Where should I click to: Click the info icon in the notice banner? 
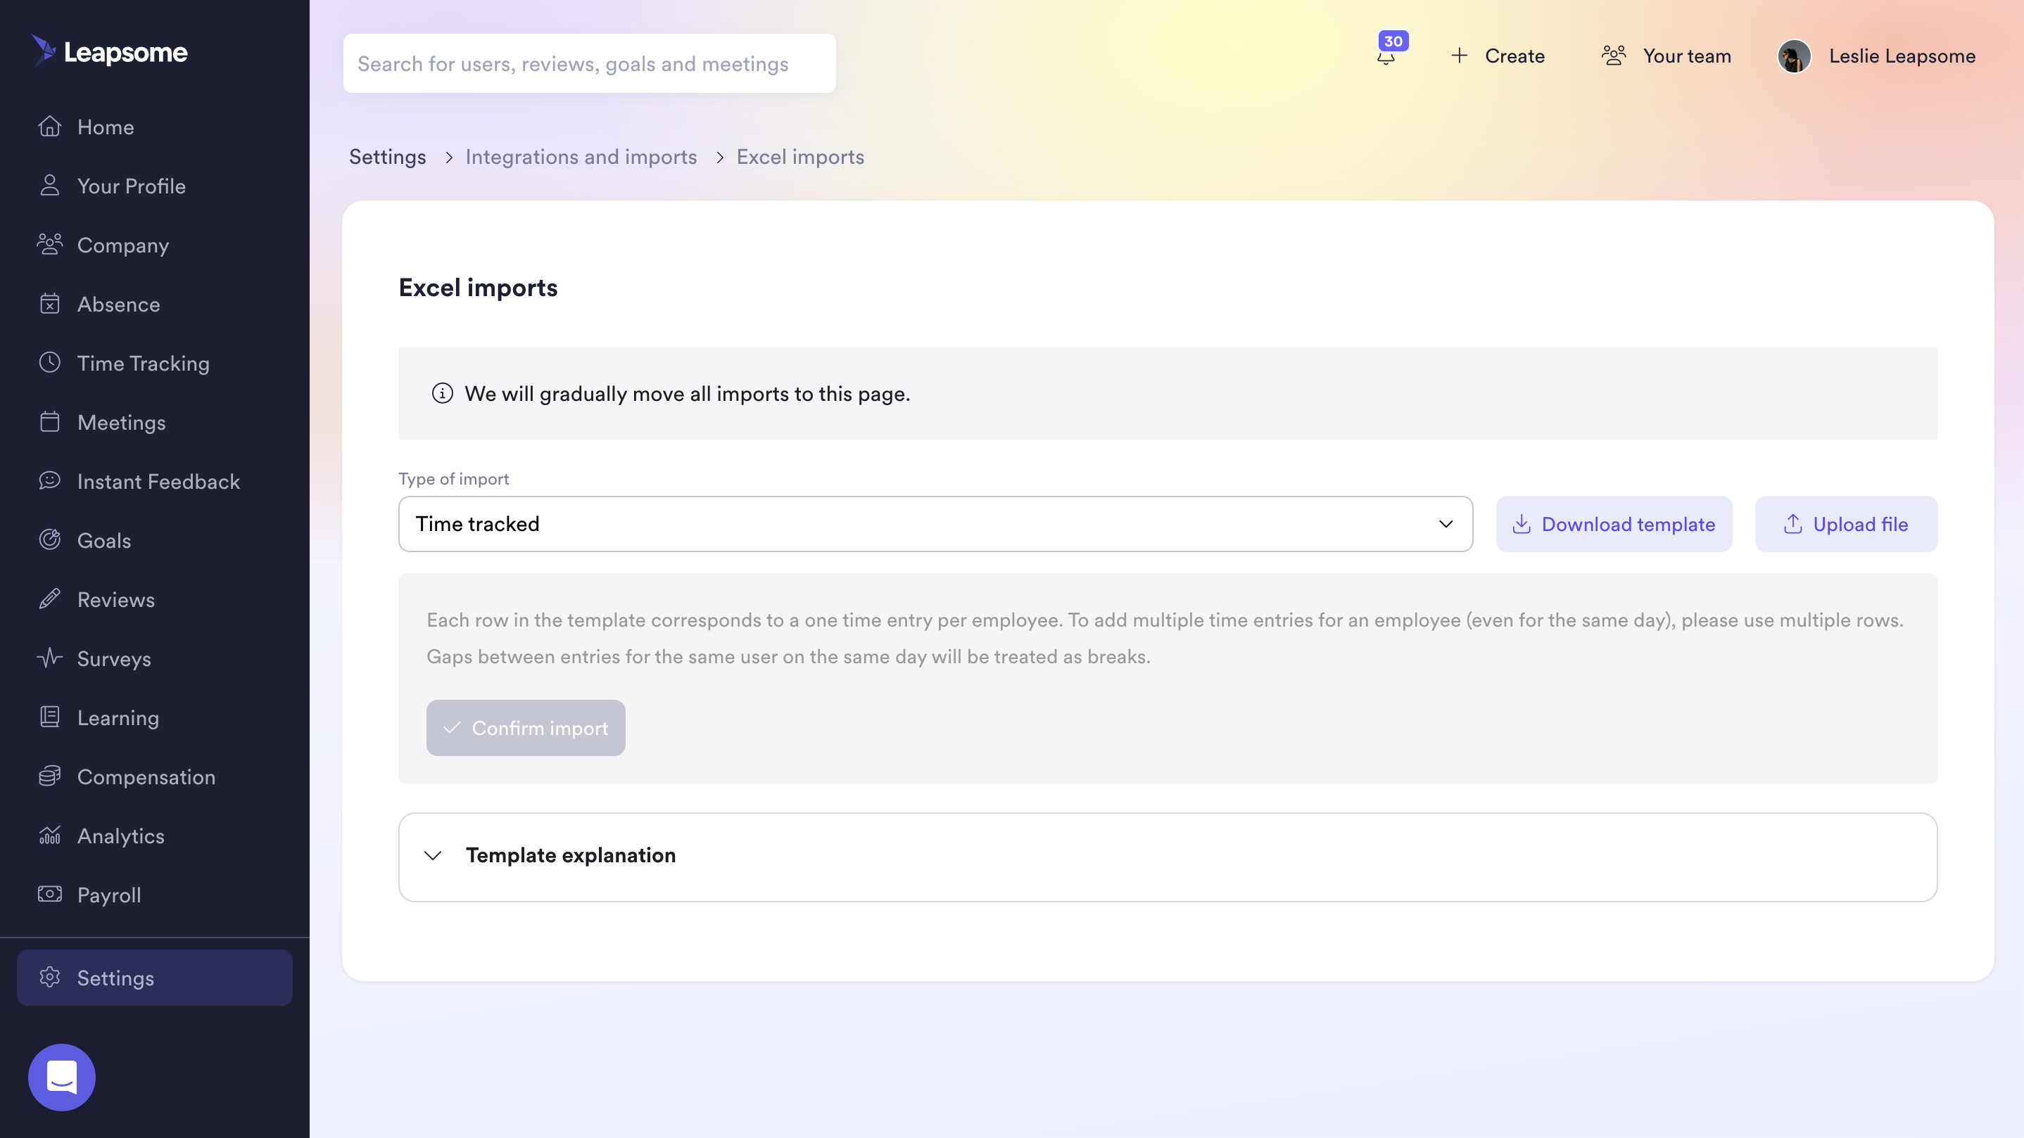click(443, 393)
